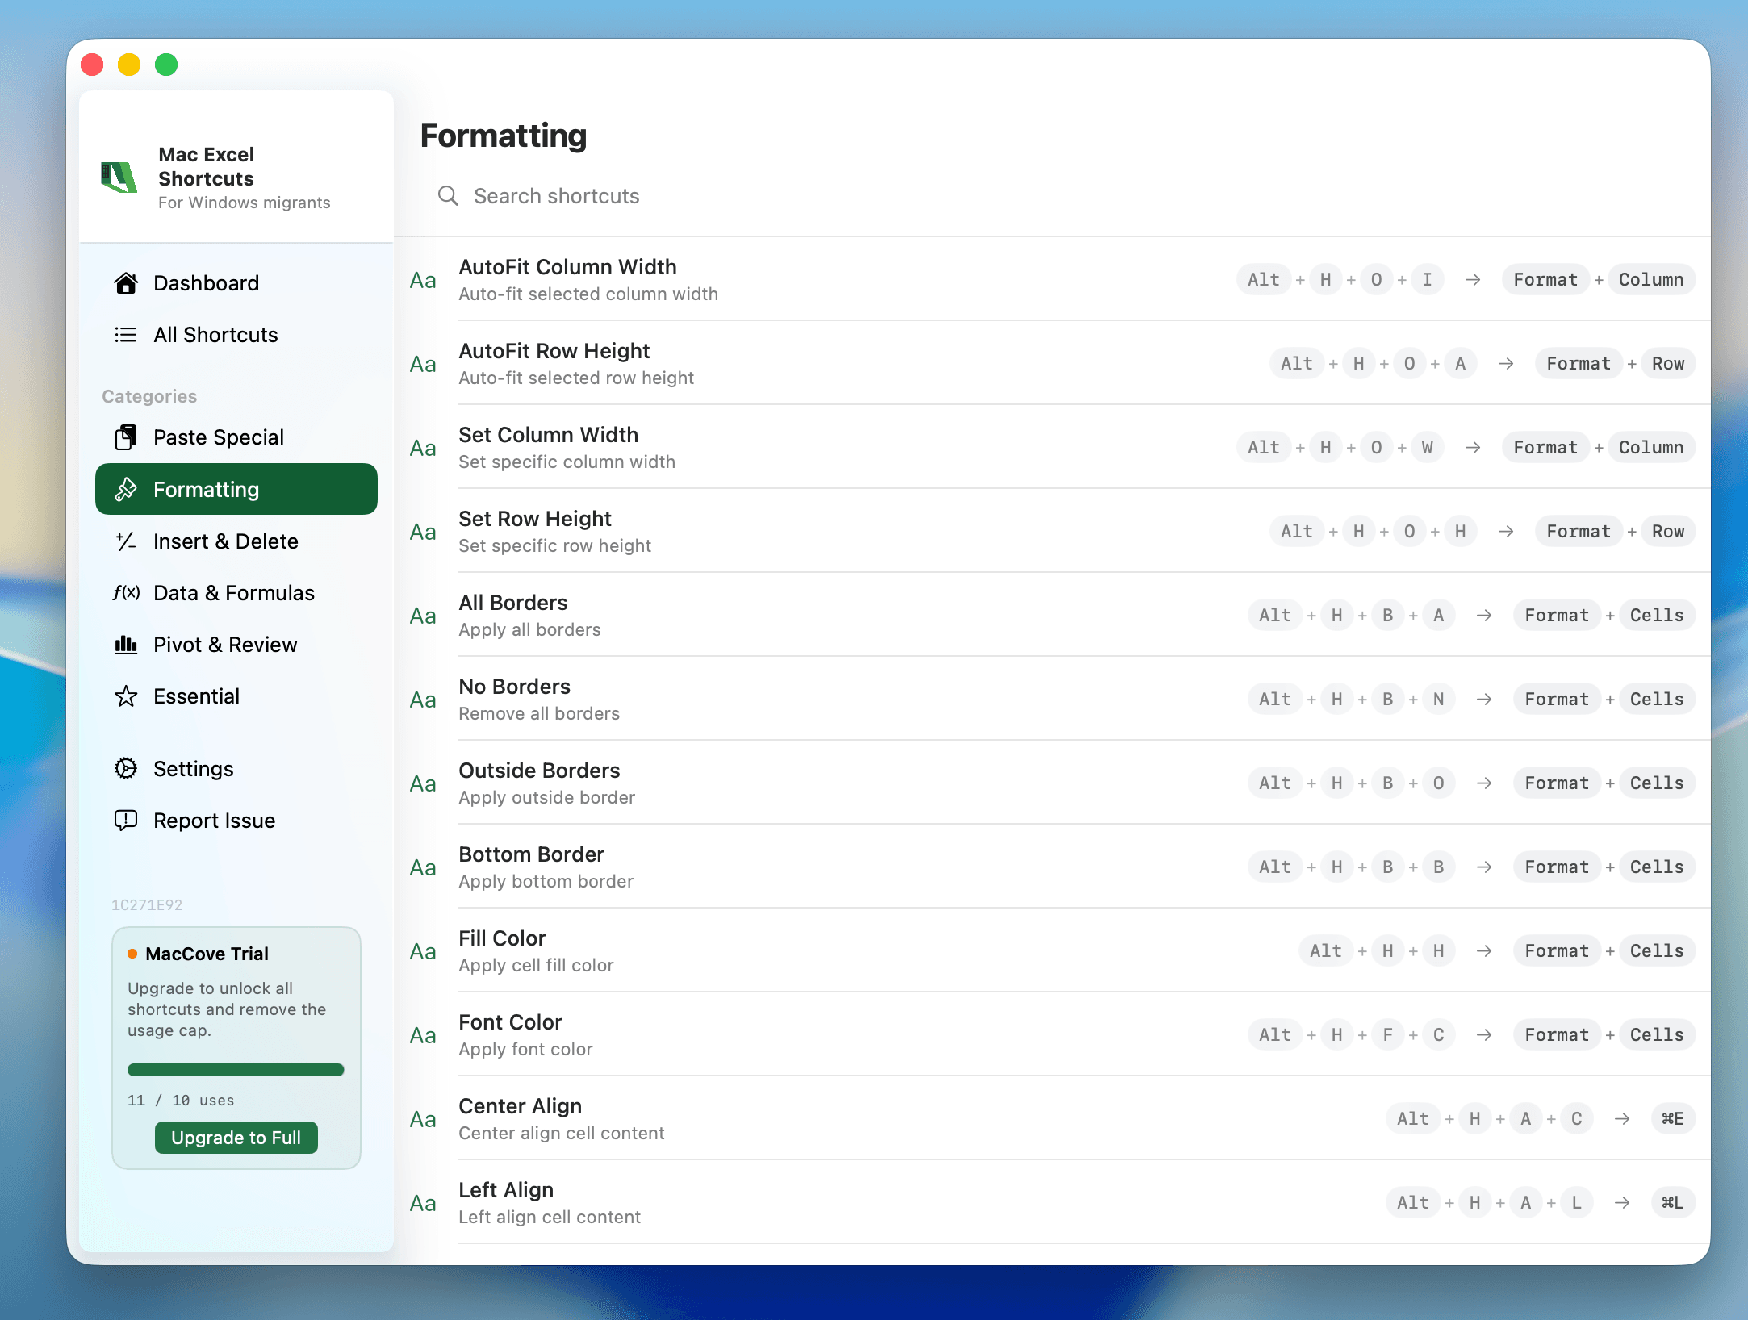
Task: Click the 'Left align cell content' description
Action: click(x=550, y=1217)
